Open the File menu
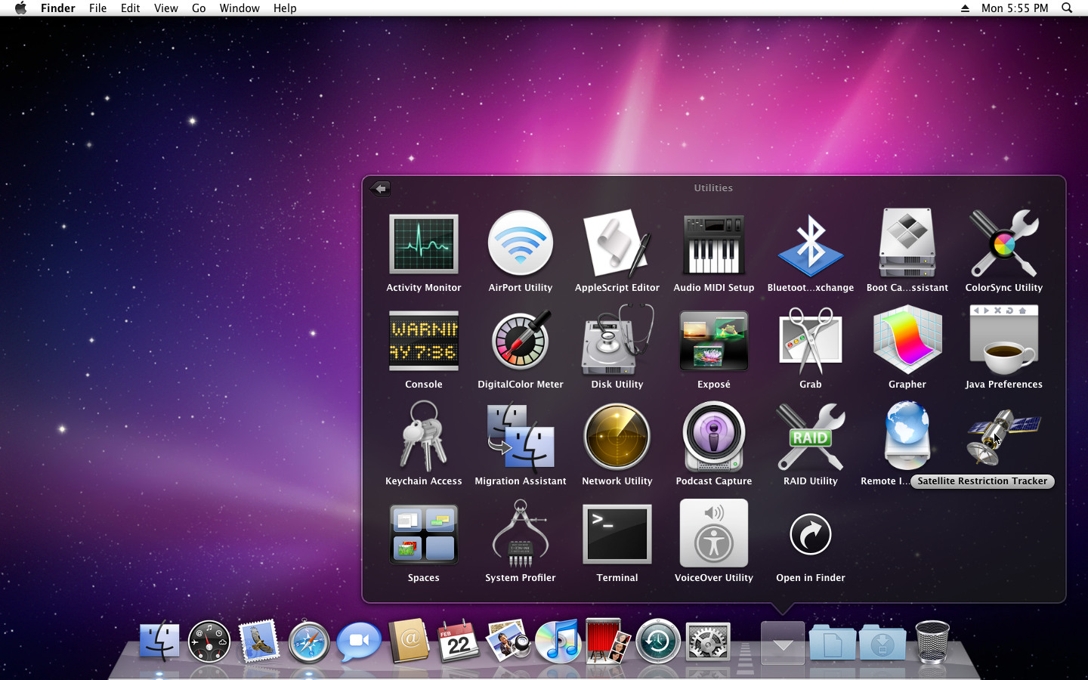Viewport: 1088px width, 680px height. click(97, 8)
